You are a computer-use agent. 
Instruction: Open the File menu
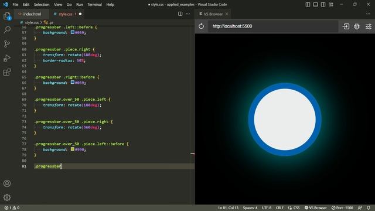(x=15, y=5)
